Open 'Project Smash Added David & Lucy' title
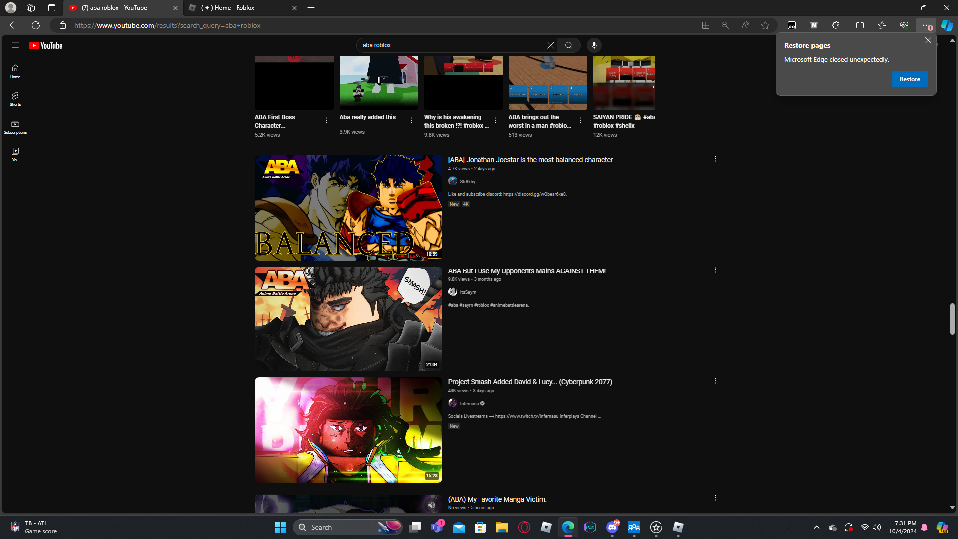This screenshot has width=958, height=539. (530, 382)
